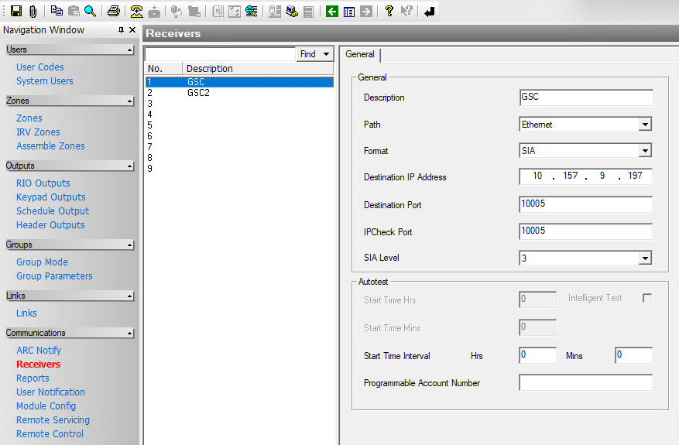
Task: Open the Find dropdown arrow
Action: [x=327, y=54]
